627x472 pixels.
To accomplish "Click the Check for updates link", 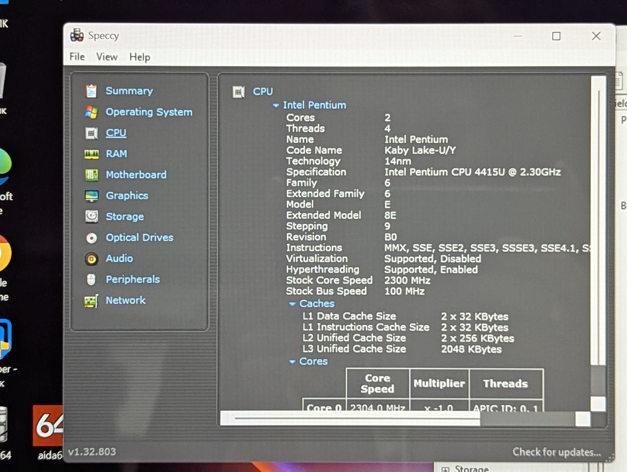I will tap(556, 452).
